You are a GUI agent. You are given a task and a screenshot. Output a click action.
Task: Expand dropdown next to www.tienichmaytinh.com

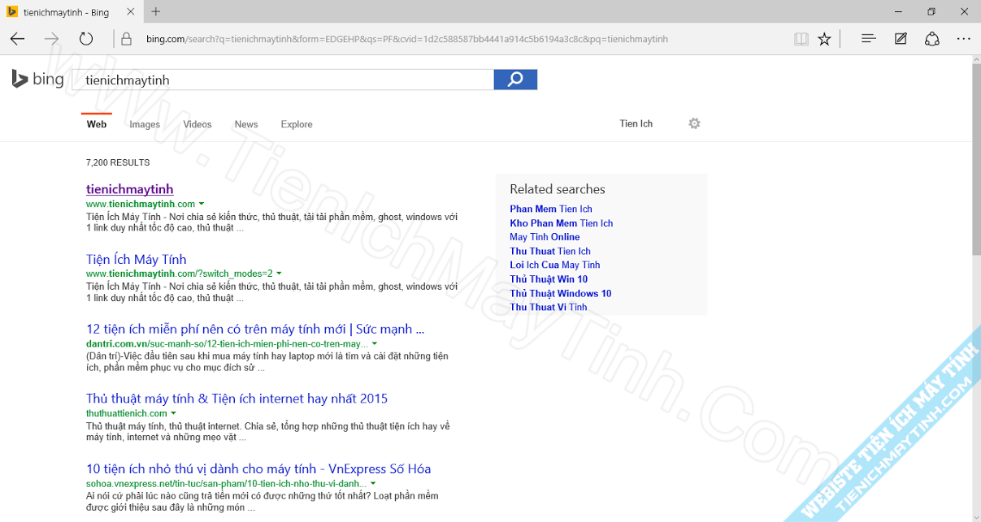[x=202, y=204]
